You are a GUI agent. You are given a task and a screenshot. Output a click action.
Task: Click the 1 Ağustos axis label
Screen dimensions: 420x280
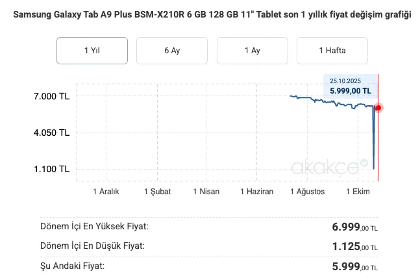307,192
